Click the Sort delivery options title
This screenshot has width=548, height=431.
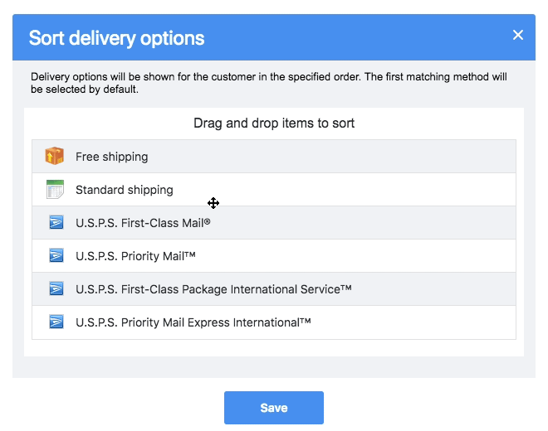coord(116,38)
